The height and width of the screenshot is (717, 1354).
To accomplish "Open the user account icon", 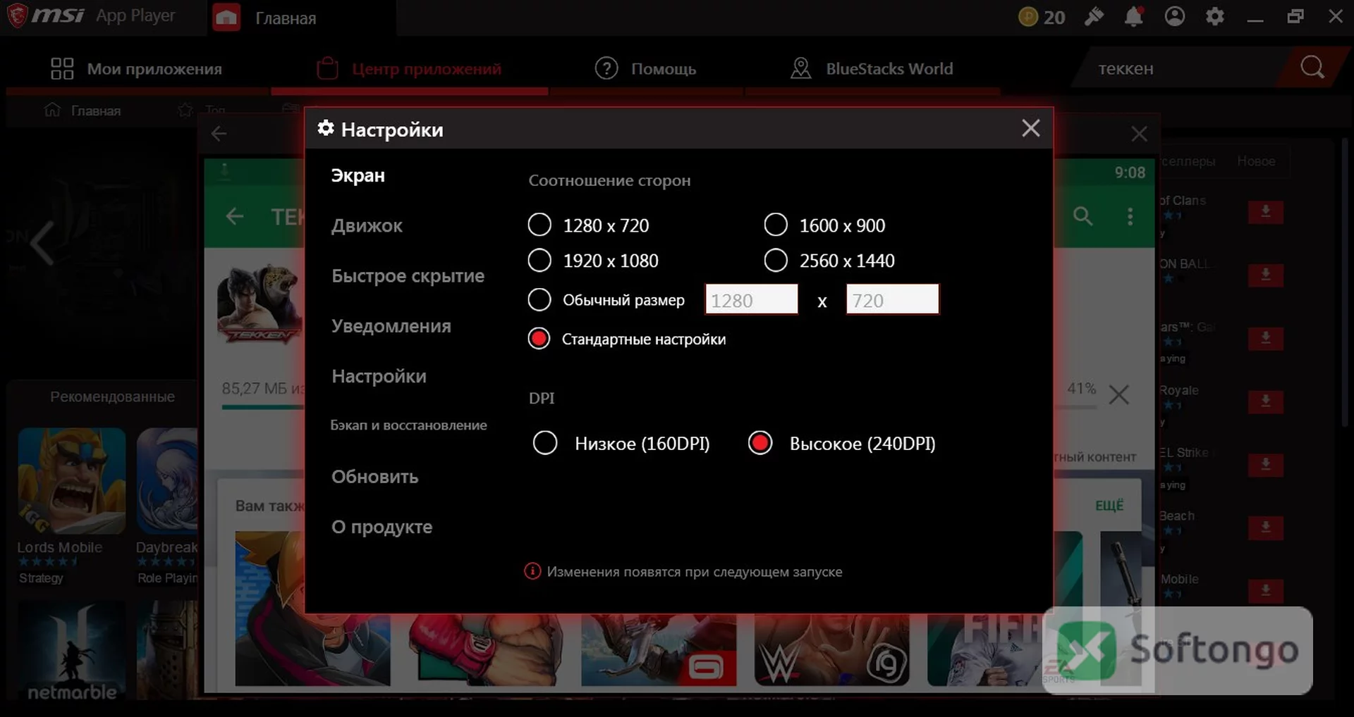I will point(1174,16).
